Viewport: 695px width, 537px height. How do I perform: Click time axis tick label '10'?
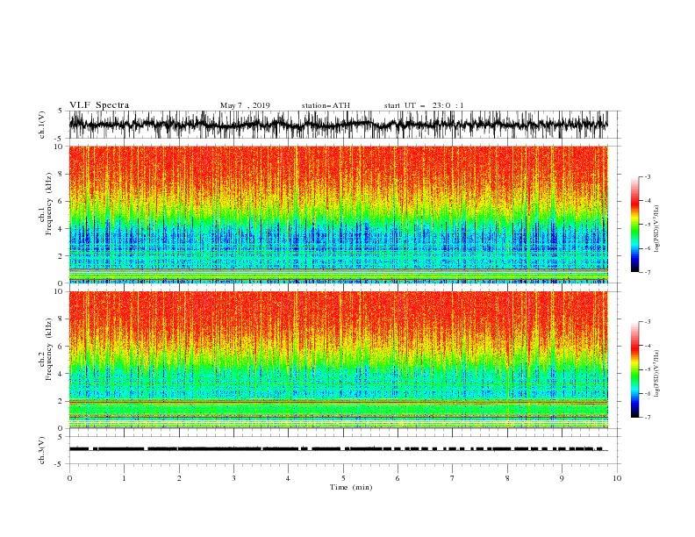tap(617, 478)
